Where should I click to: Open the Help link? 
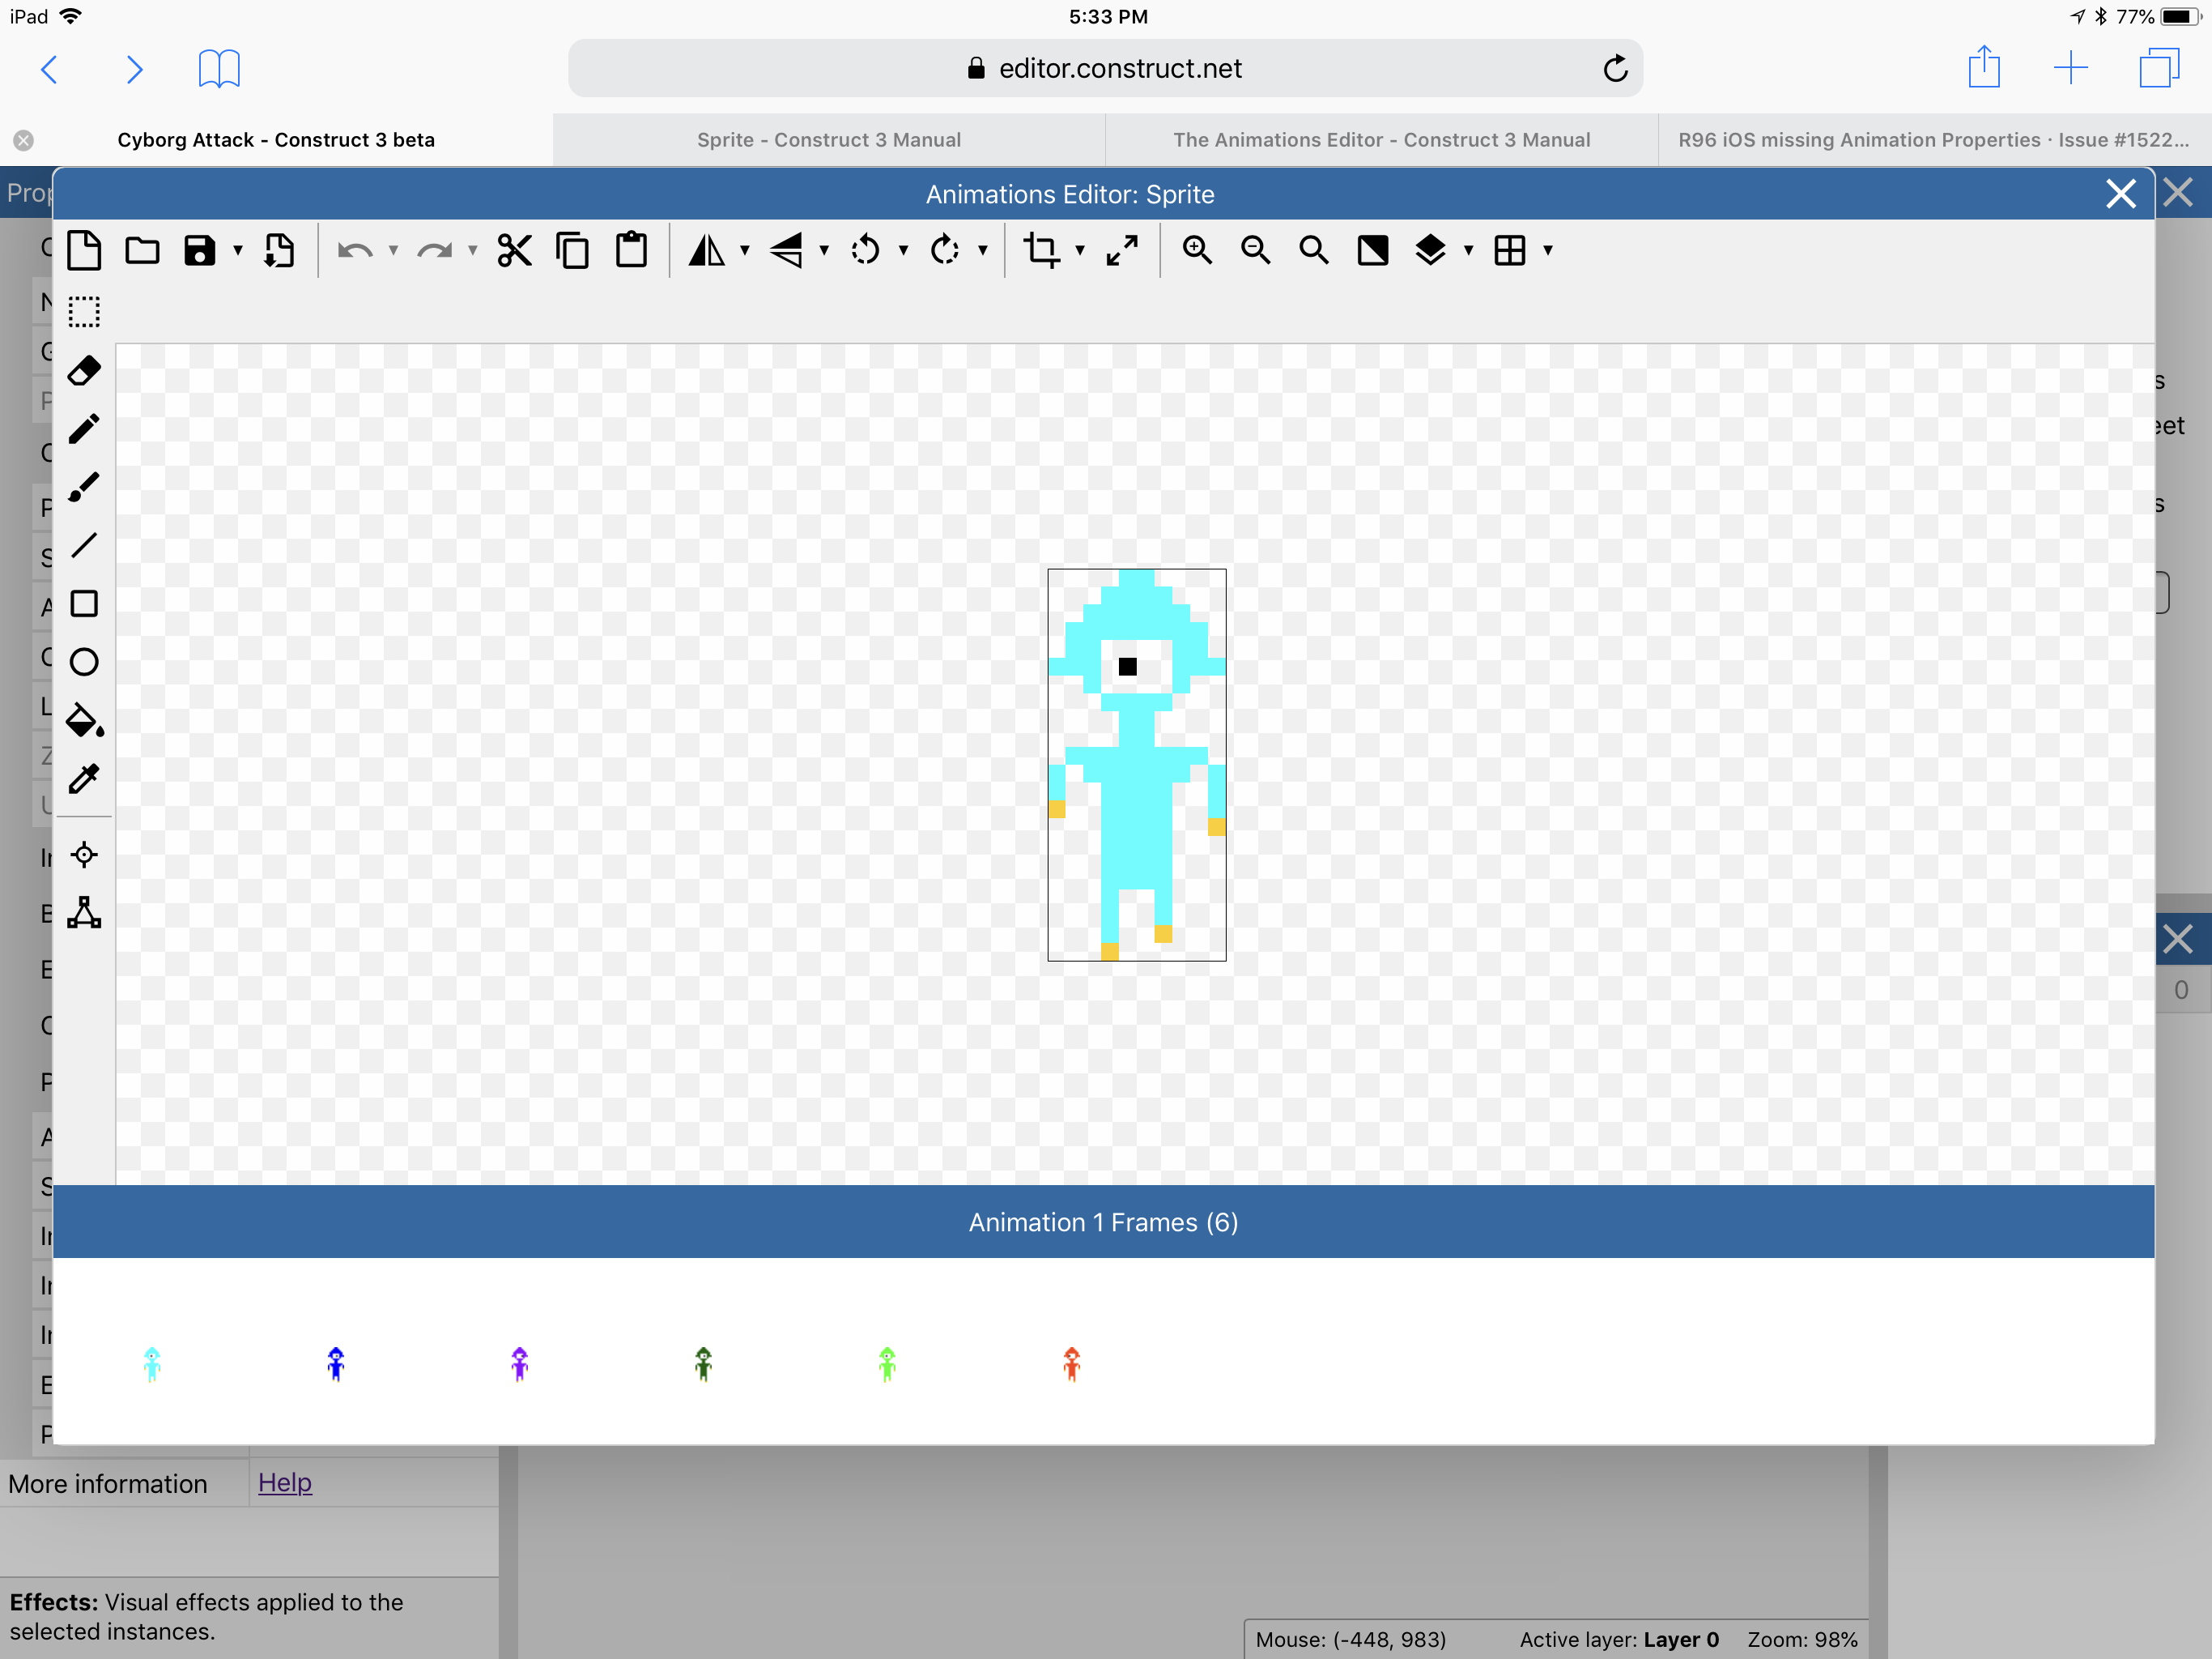pos(285,1483)
